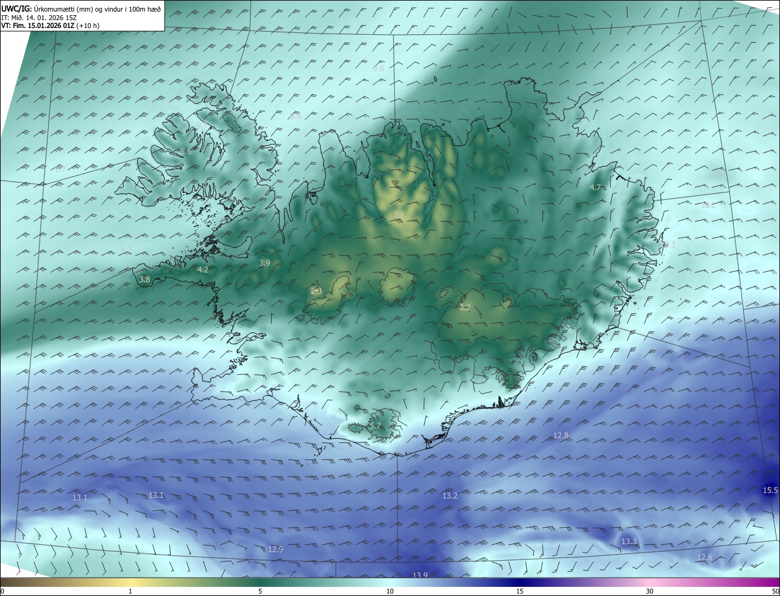Click the 4.2 value on the map
This screenshot has height=596, width=780.
coord(203,269)
